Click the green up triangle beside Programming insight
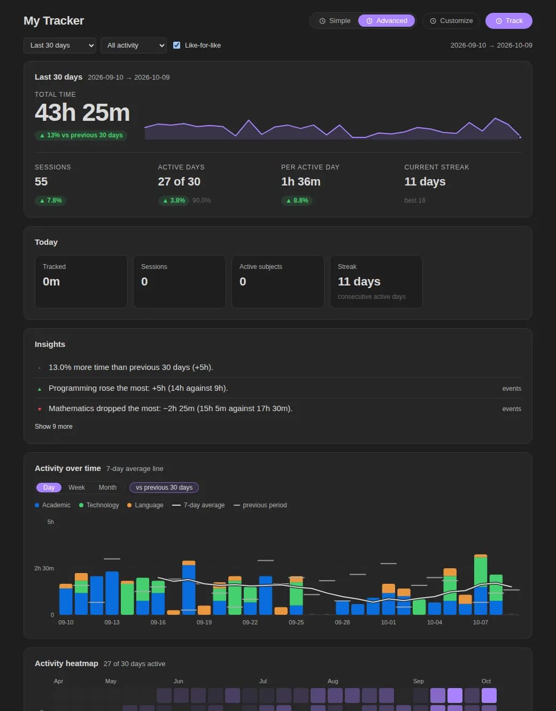 coord(40,389)
